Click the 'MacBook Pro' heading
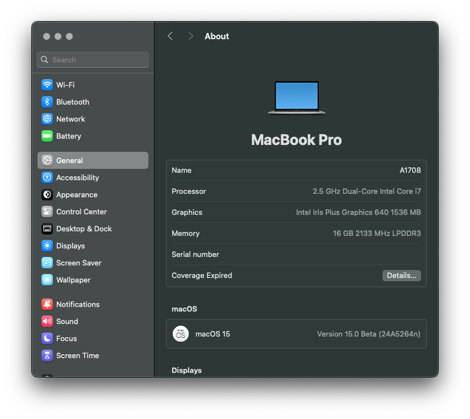Image resolution: width=470 pixels, height=419 pixels. (x=297, y=140)
